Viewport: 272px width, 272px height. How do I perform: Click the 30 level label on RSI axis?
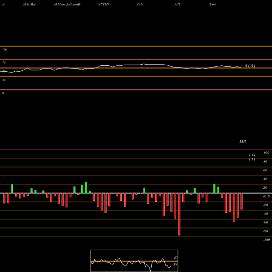4,80
